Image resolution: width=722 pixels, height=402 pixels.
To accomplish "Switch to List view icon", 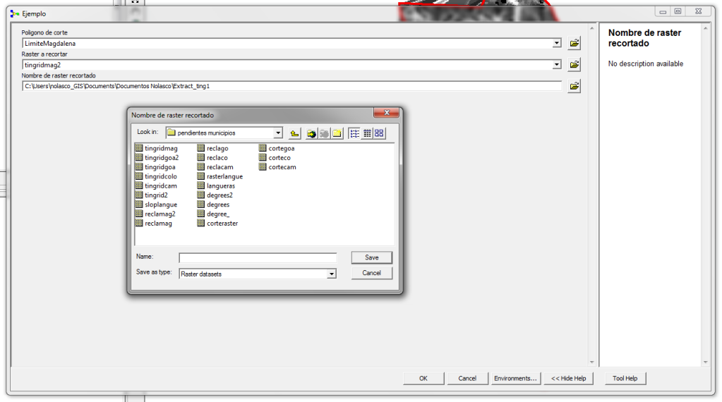I will click(x=354, y=133).
